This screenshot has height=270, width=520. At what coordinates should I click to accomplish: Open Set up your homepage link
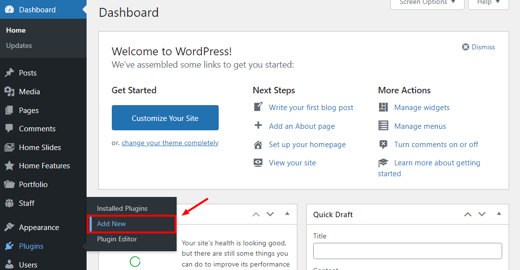click(x=307, y=145)
